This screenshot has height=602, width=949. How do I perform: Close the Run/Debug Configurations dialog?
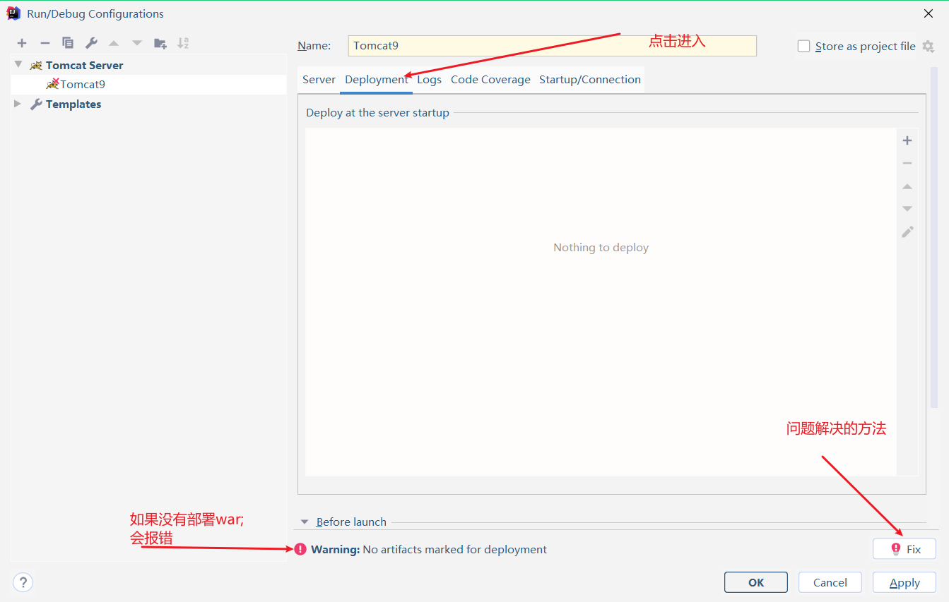pyautogui.click(x=929, y=13)
